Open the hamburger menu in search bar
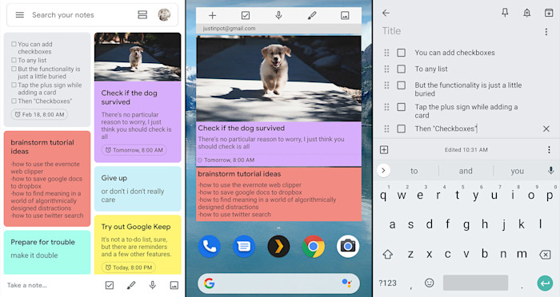The height and width of the screenshot is (297, 560). click(x=20, y=15)
